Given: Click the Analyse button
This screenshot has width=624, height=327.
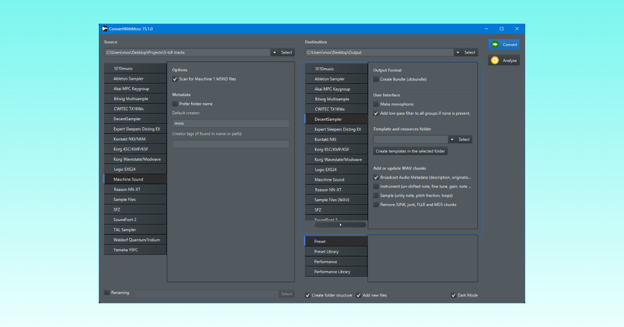Looking at the screenshot, I should [x=504, y=60].
